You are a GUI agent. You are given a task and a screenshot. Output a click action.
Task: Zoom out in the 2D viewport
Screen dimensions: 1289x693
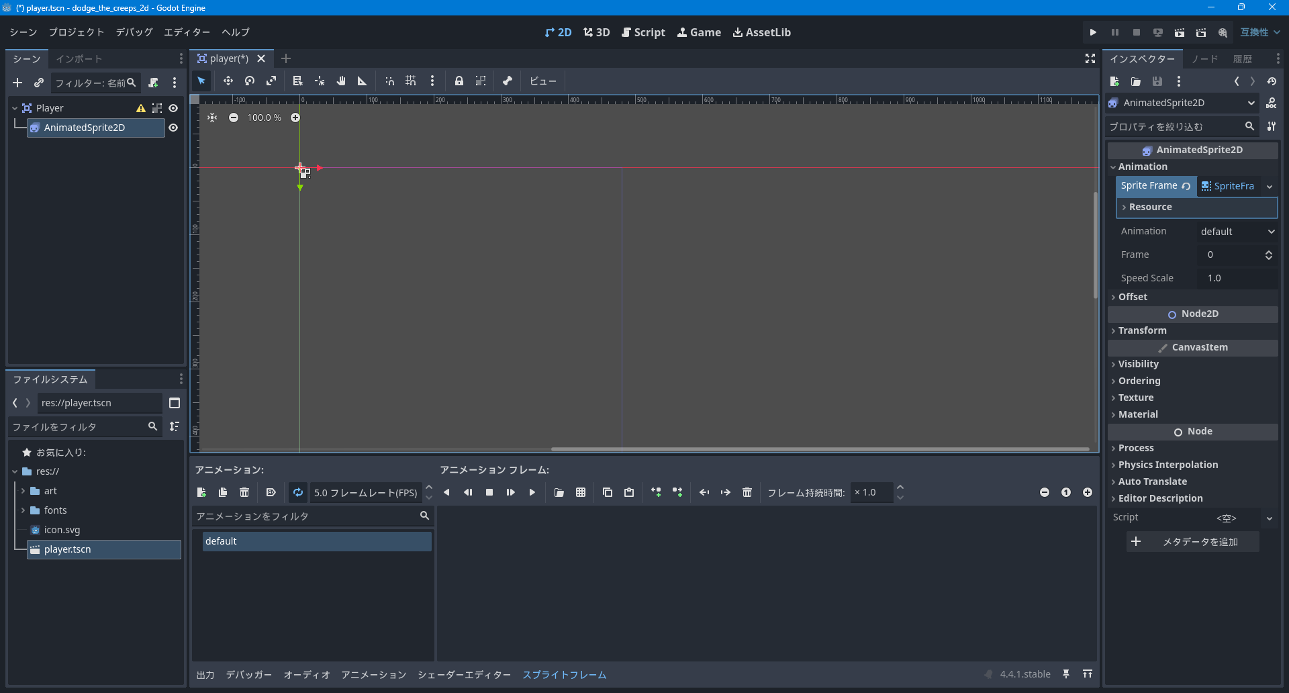point(234,118)
